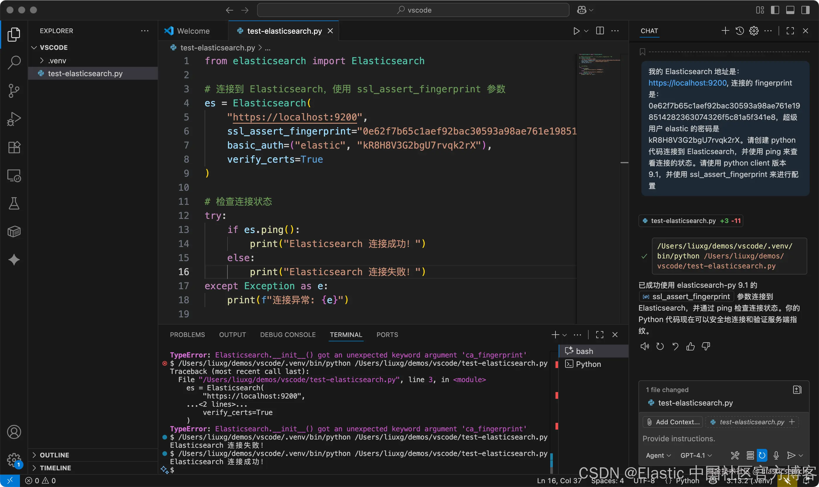Open the Manage gear in activity bar

click(x=14, y=460)
